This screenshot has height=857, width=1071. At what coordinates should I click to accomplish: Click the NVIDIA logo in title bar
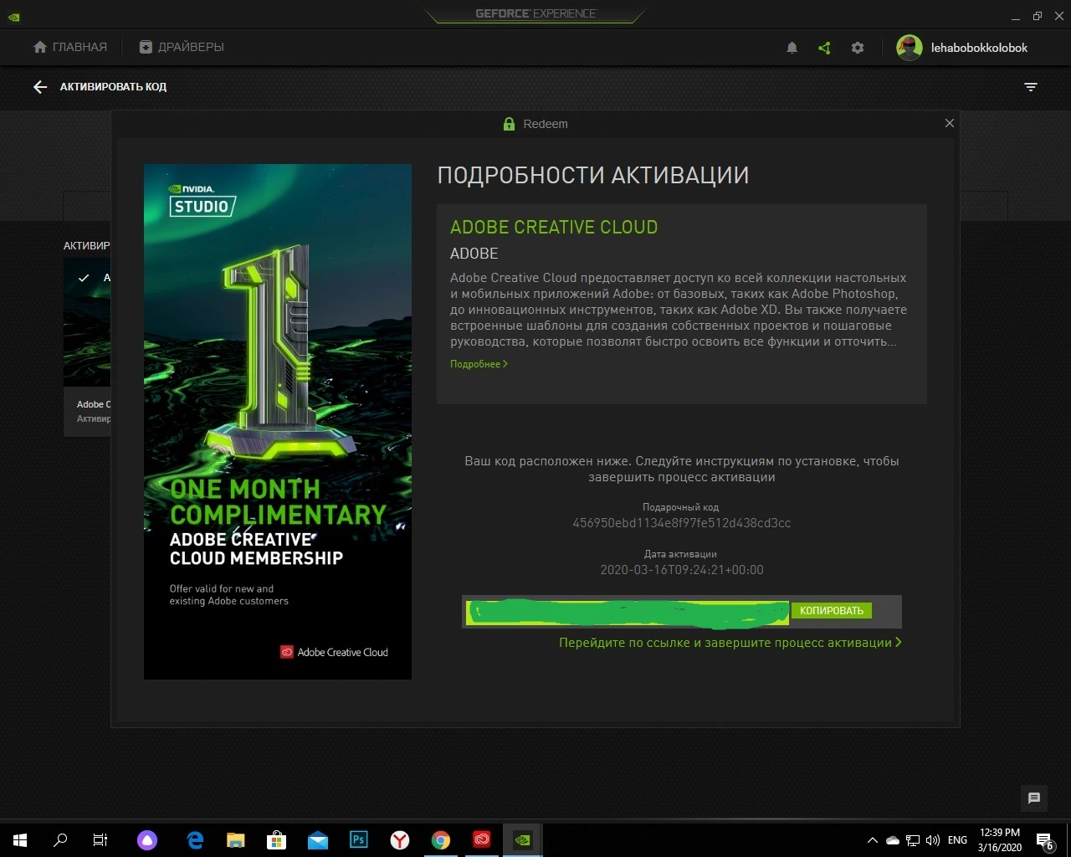pyautogui.click(x=14, y=16)
